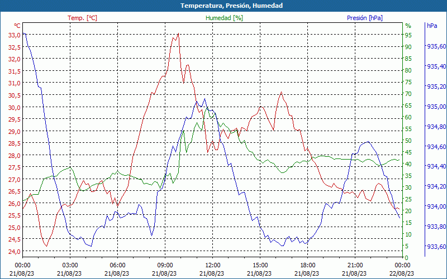This screenshot has height=279, width=447.
Task: Click the '75' humidity axis value
Action: 408,82
